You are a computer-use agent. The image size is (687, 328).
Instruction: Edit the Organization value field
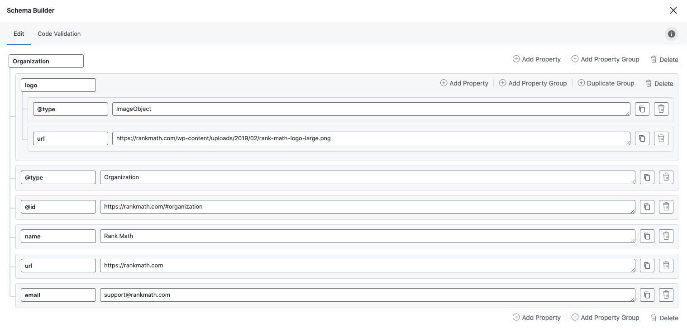click(x=367, y=177)
